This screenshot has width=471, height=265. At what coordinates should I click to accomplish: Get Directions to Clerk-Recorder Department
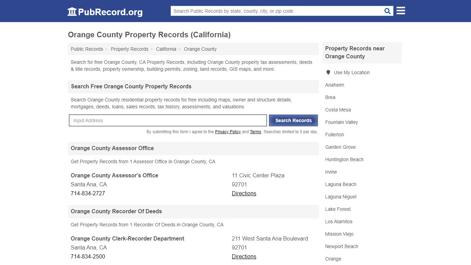244,256
